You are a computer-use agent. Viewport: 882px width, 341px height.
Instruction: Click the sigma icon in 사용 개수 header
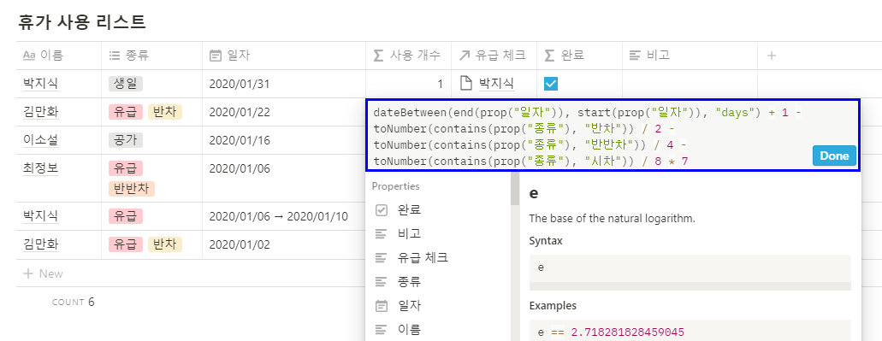click(379, 56)
